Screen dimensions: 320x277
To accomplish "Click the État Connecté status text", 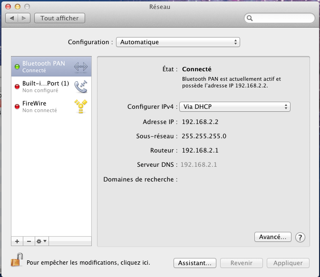I will coord(197,69).
